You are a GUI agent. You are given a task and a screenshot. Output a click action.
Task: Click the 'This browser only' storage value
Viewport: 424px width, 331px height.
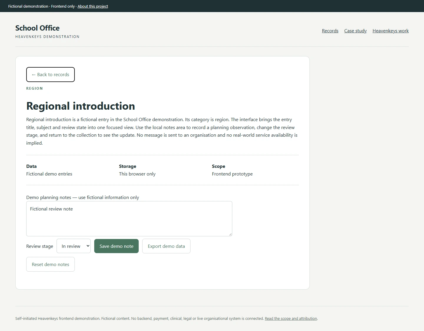pos(137,174)
